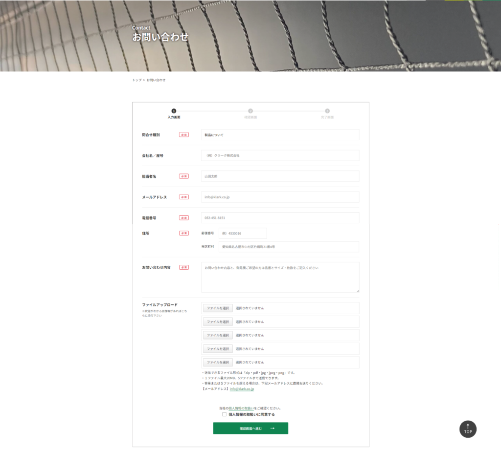The width and height of the screenshot is (501, 450).
Task: Open the info@klark.co.jp email link
Action: coord(242,389)
